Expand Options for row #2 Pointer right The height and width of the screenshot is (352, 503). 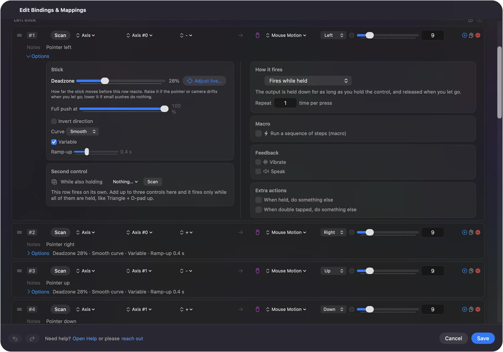click(x=38, y=253)
